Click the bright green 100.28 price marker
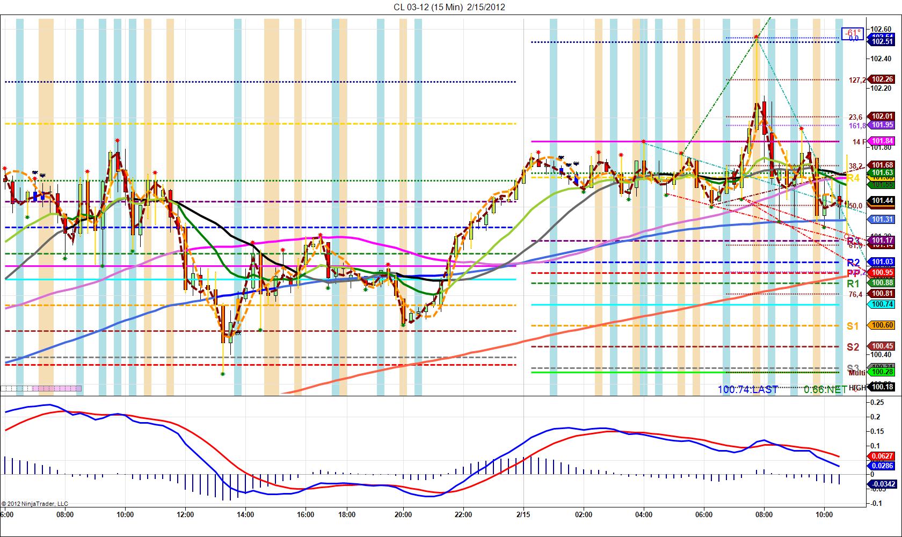This screenshot has width=902, height=537. pos(882,372)
